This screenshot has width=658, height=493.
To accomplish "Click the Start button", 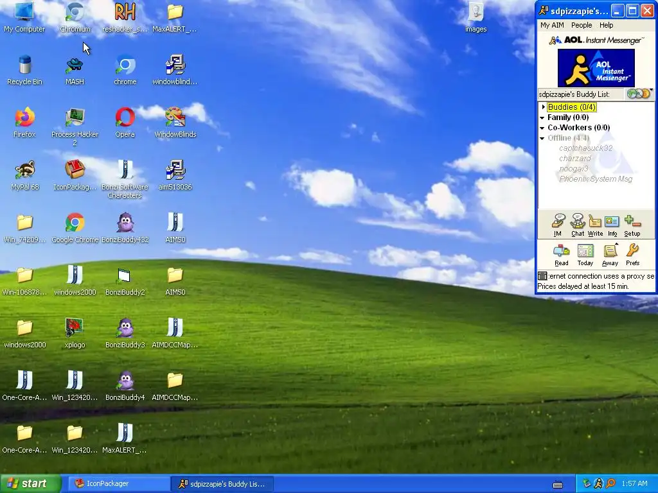I will [x=30, y=484].
